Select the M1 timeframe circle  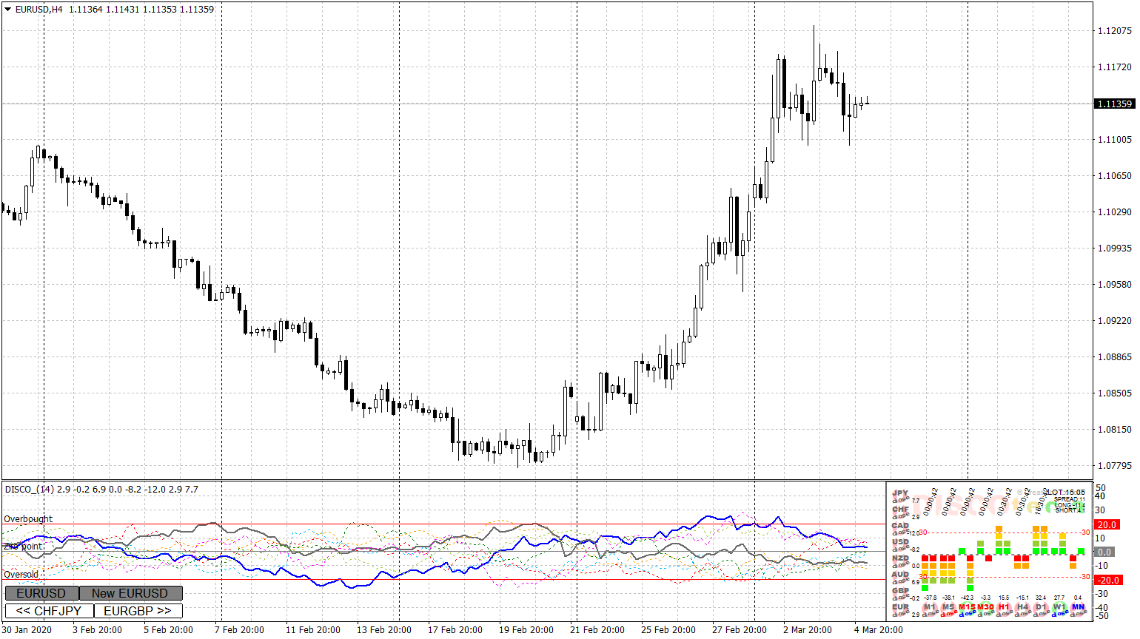[930, 607]
